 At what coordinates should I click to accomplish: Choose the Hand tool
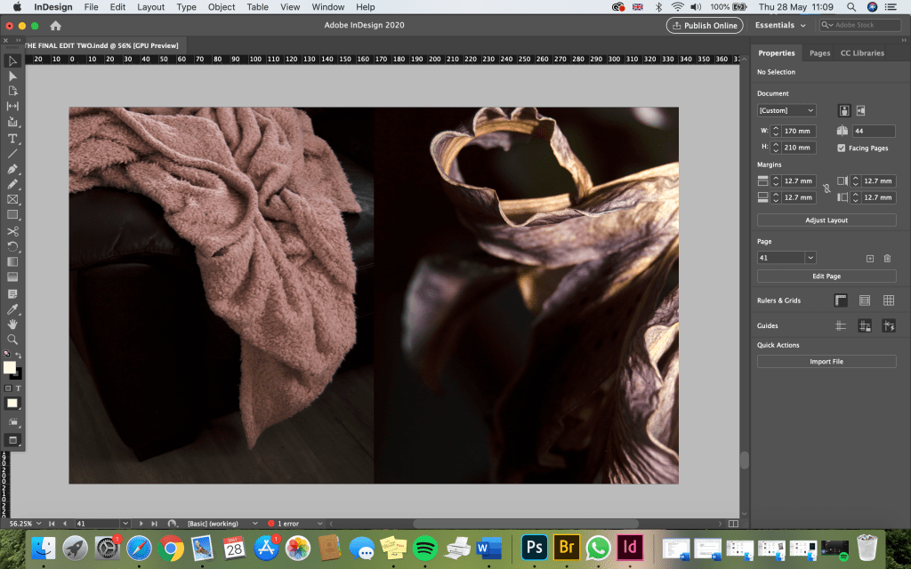(12, 325)
